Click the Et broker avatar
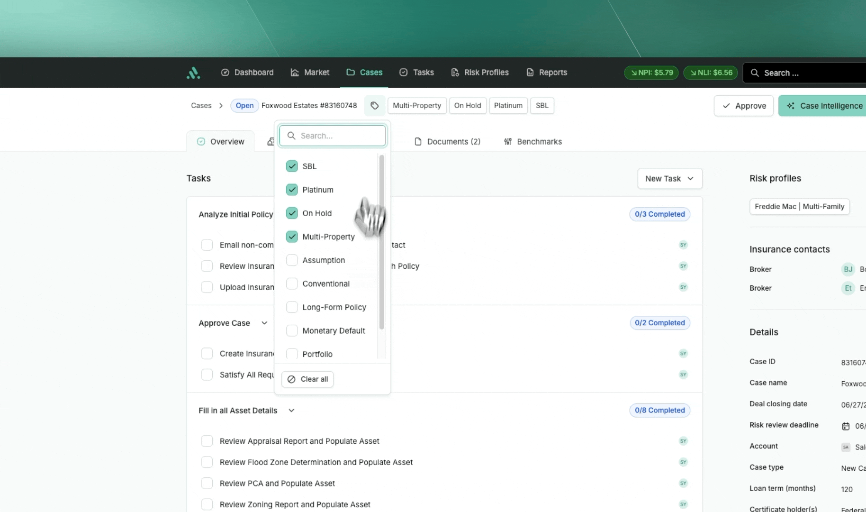The image size is (866, 512). tap(848, 288)
